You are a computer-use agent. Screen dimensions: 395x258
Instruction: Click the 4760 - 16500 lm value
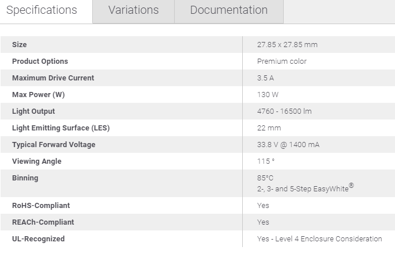[x=284, y=111]
